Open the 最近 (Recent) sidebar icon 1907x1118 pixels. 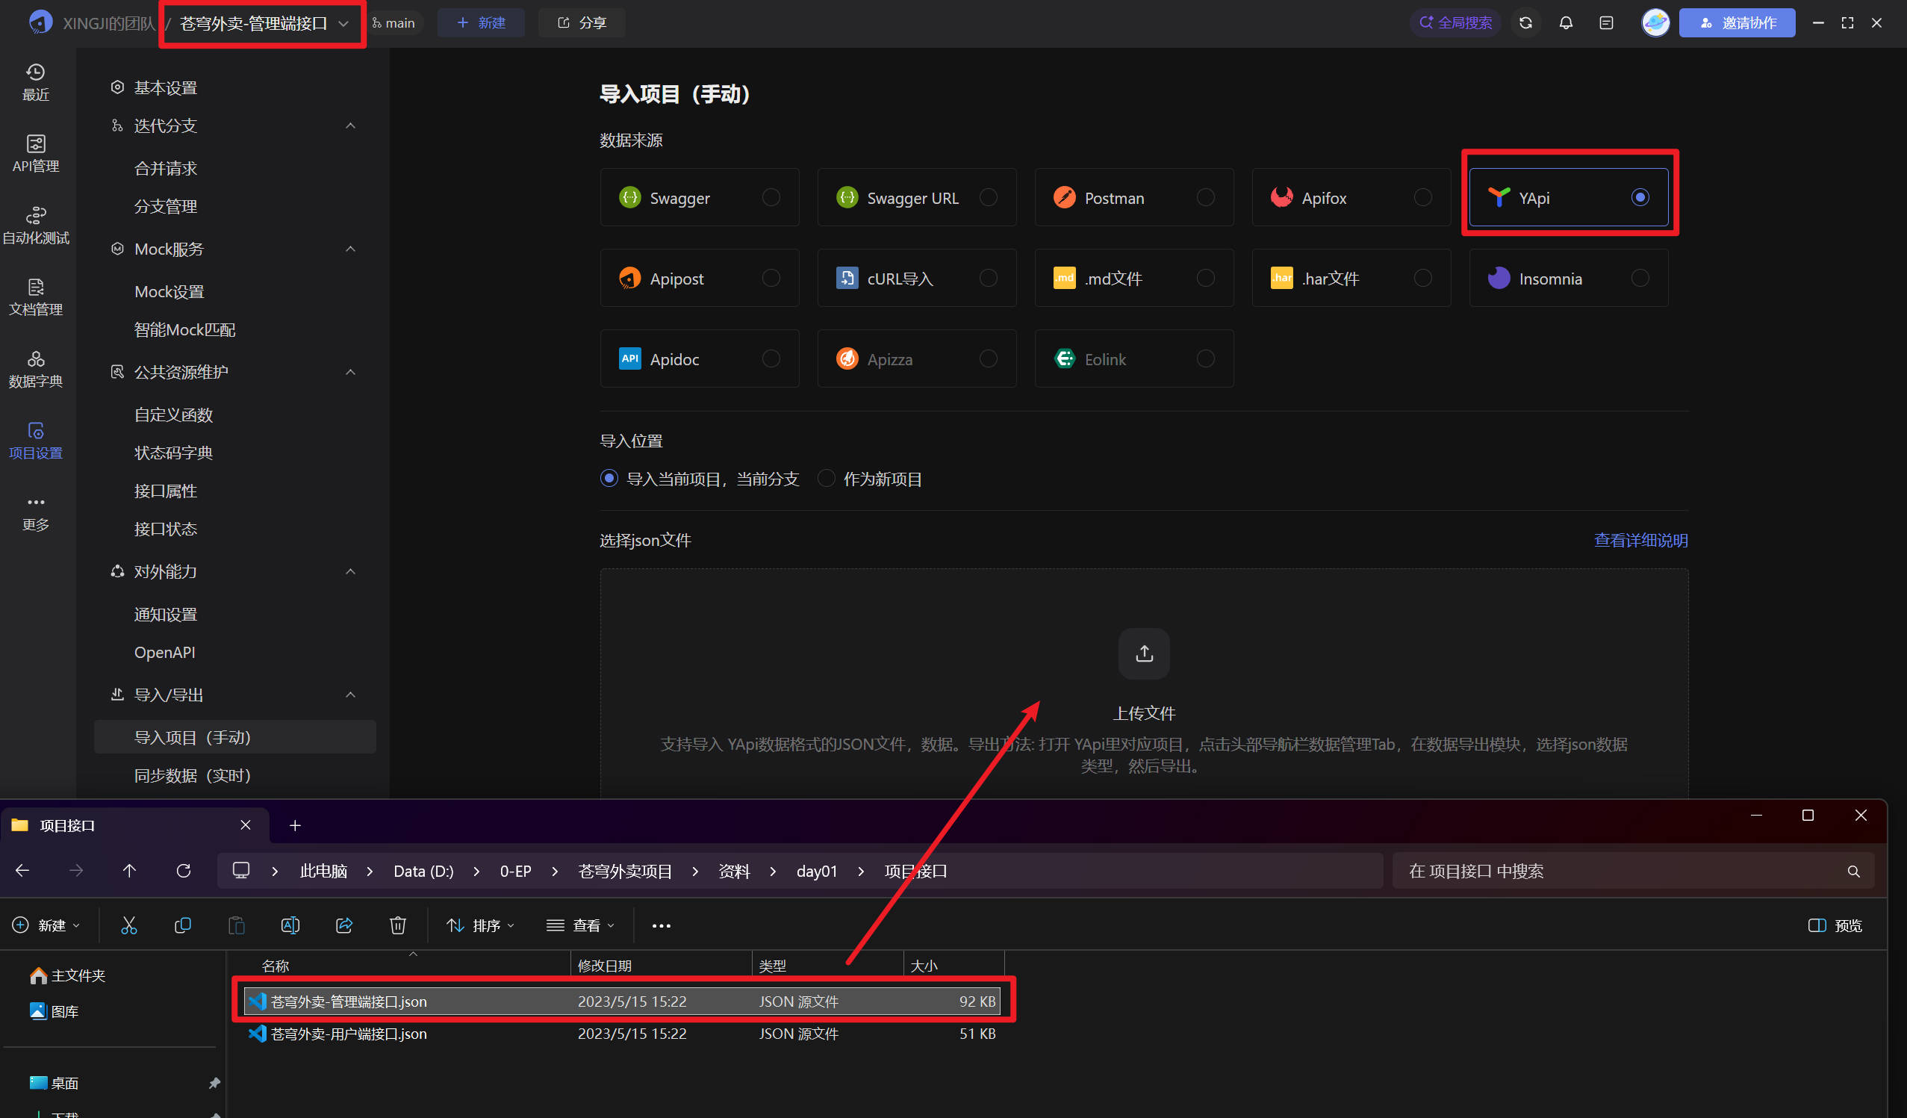click(36, 81)
